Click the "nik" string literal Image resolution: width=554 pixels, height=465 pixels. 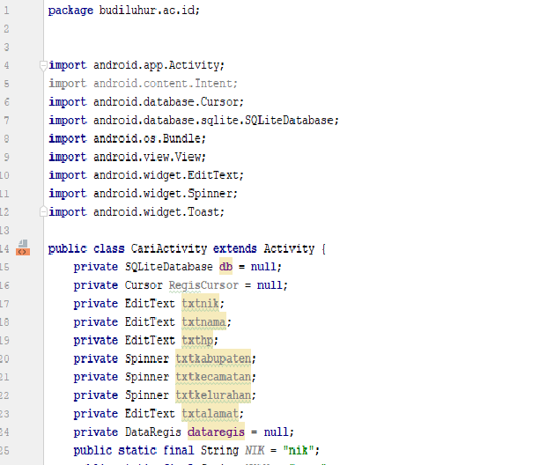[299, 451]
